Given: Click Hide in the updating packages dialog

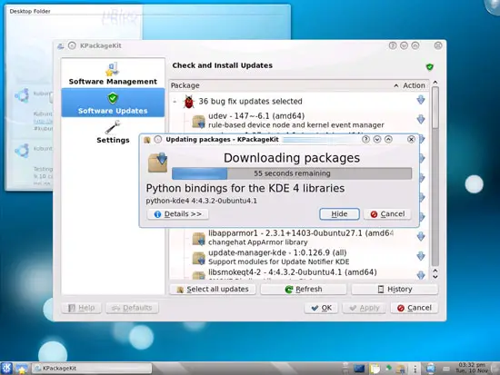Looking at the screenshot, I should click(x=339, y=214).
